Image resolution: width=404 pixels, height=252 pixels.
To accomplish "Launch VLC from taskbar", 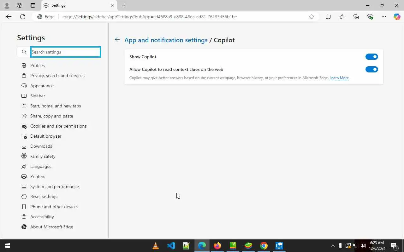I will click(x=156, y=246).
